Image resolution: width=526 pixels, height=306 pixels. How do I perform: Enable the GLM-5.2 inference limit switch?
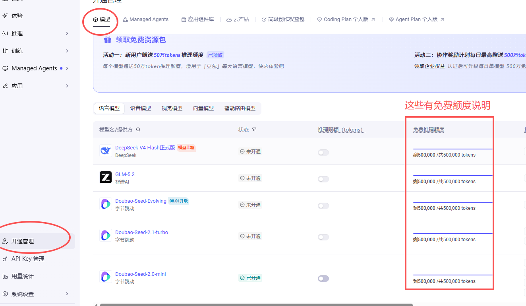(323, 179)
